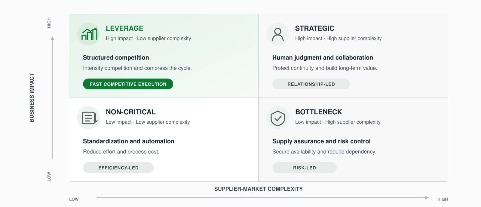
Task: Click Human judgment and collaboration text
Action: point(323,57)
